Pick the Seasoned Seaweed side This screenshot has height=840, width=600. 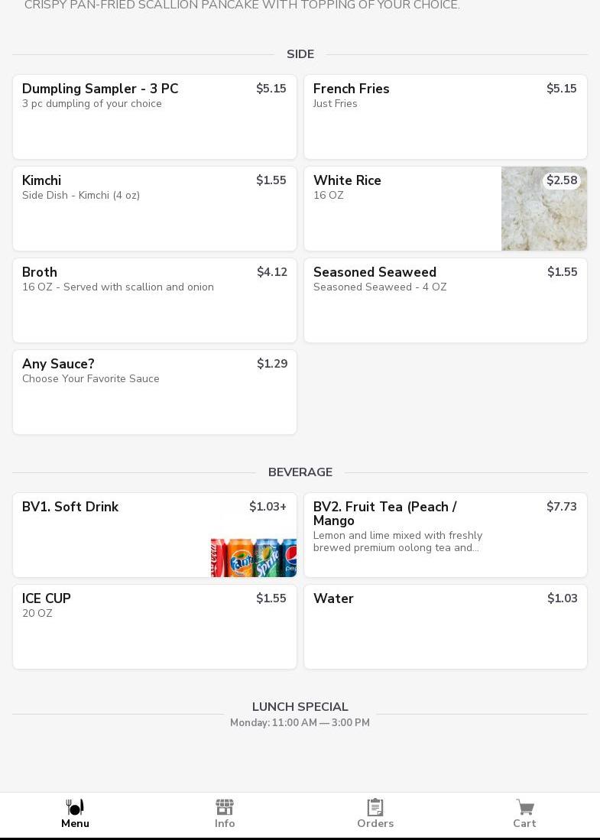(445, 300)
